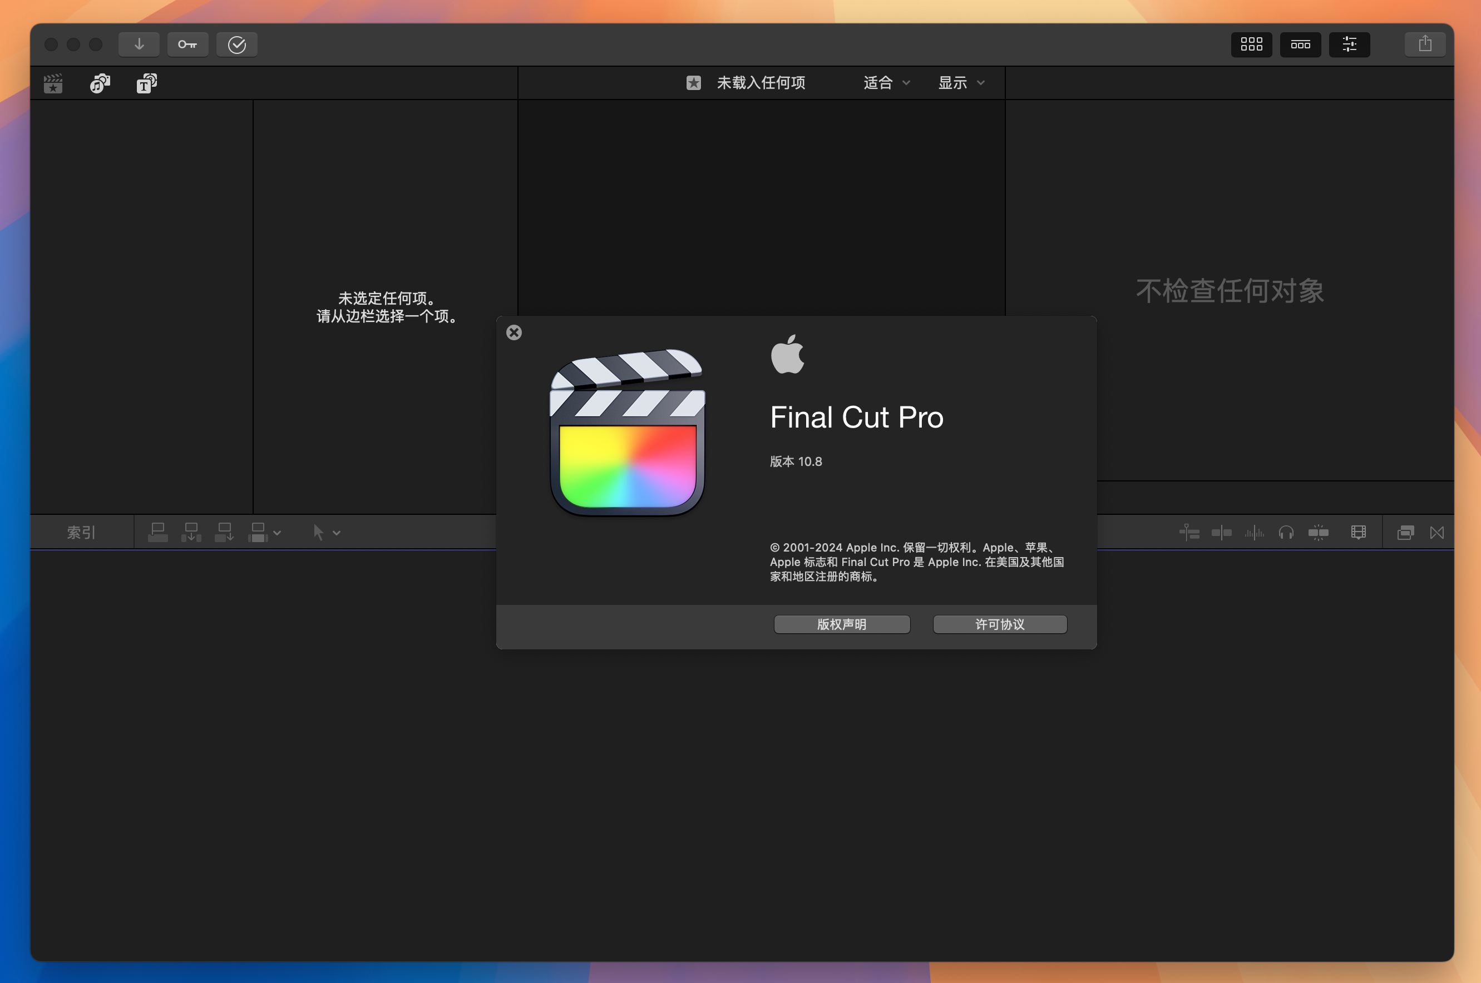The height and width of the screenshot is (983, 1481).
Task: Show the Effects browser icon
Action: (1405, 533)
